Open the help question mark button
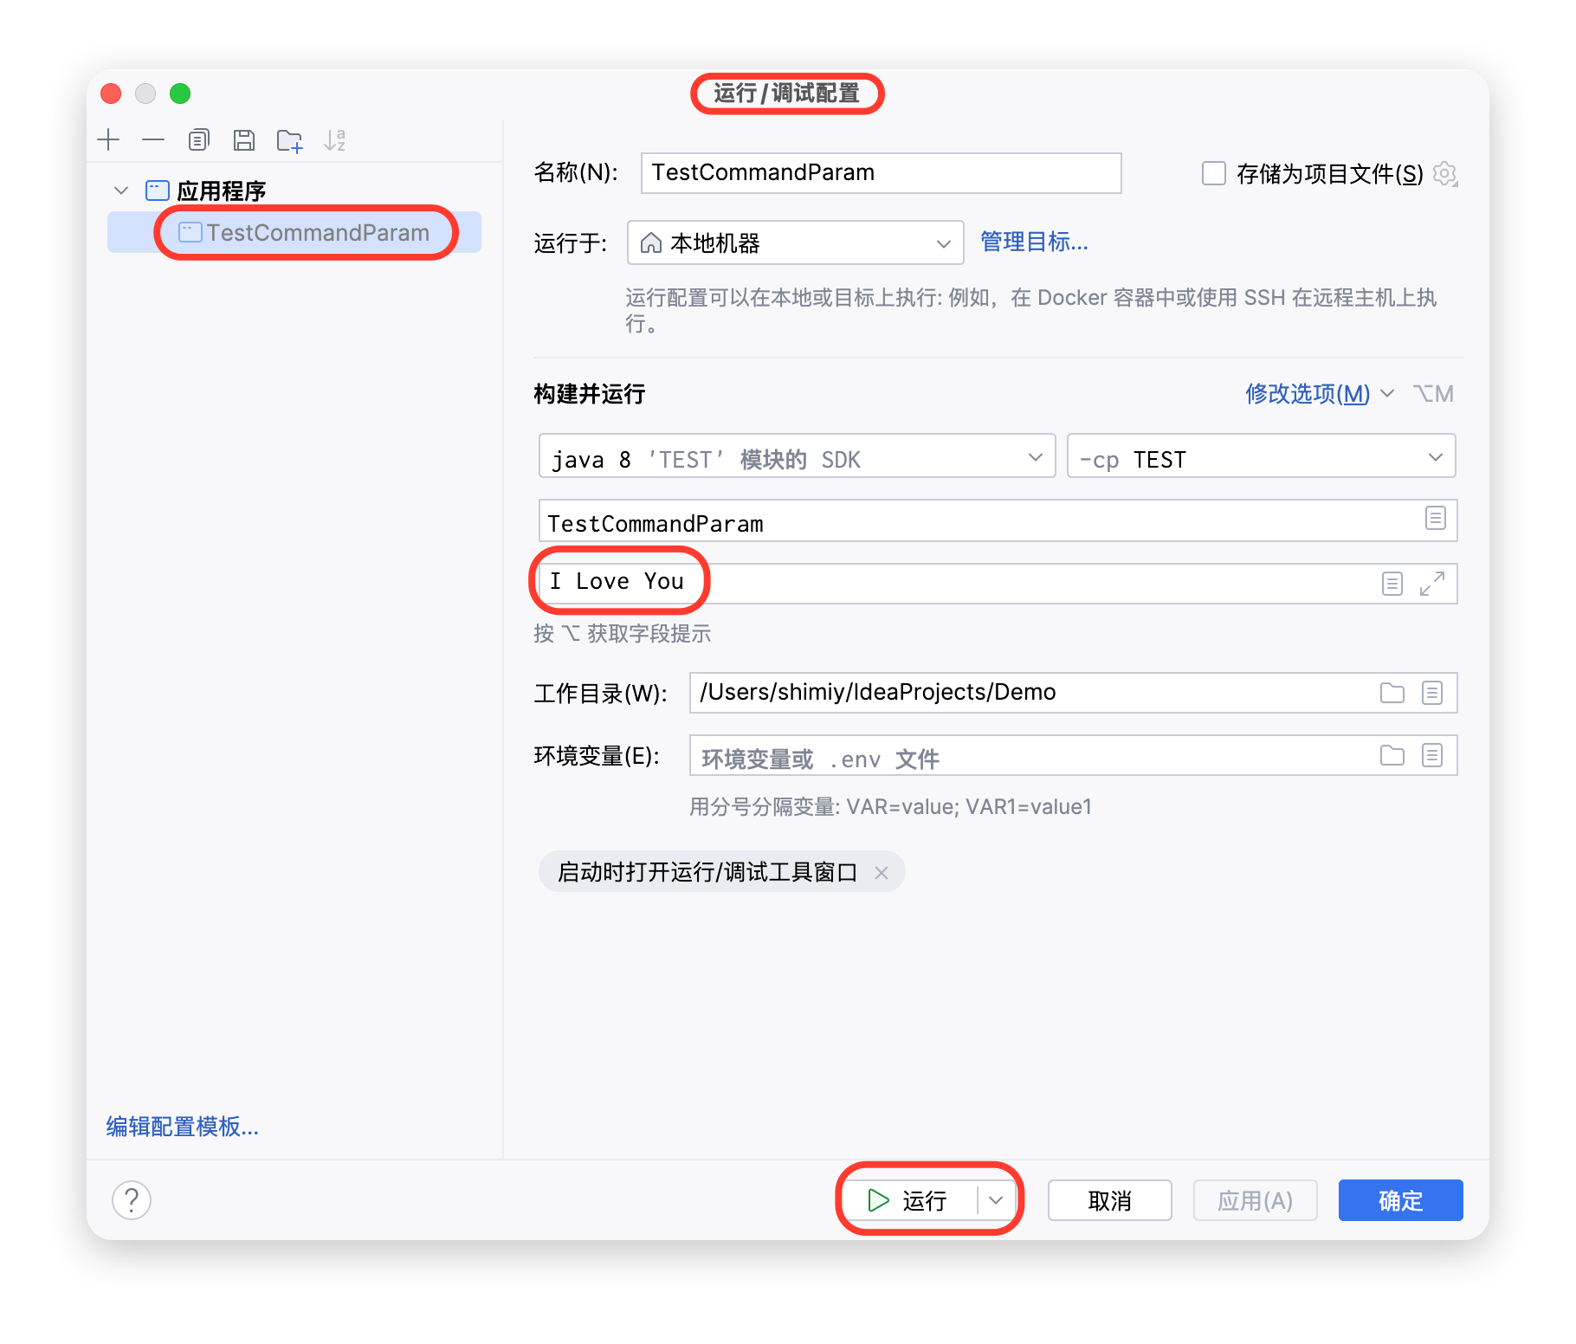Image resolution: width=1576 pixels, height=1344 pixels. tap(132, 1200)
